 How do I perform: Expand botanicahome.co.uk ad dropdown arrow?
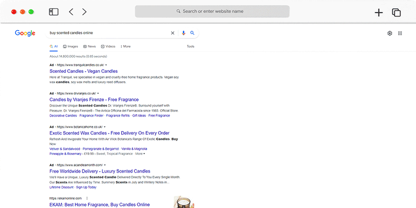pyautogui.click(x=105, y=127)
